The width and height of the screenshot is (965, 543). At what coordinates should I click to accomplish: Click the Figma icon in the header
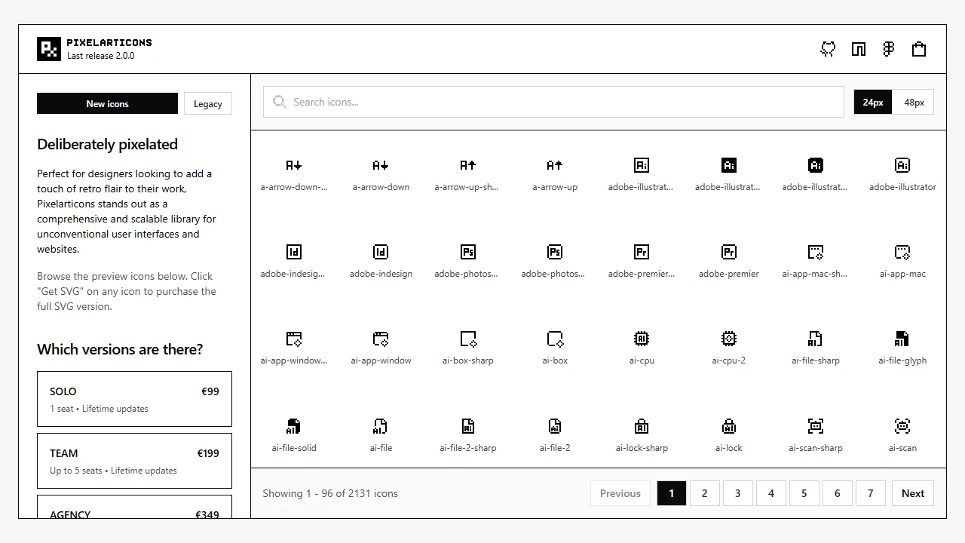888,48
